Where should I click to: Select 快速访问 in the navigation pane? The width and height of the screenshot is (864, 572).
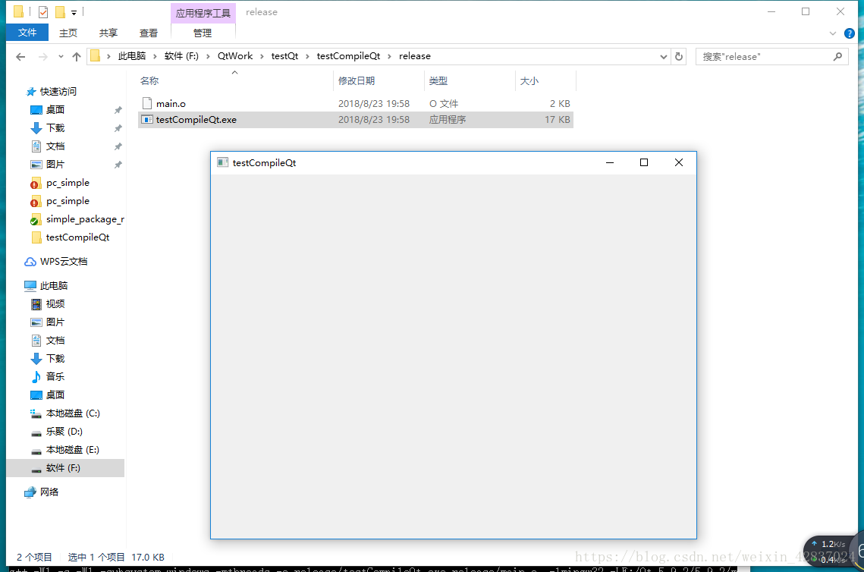(58, 92)
